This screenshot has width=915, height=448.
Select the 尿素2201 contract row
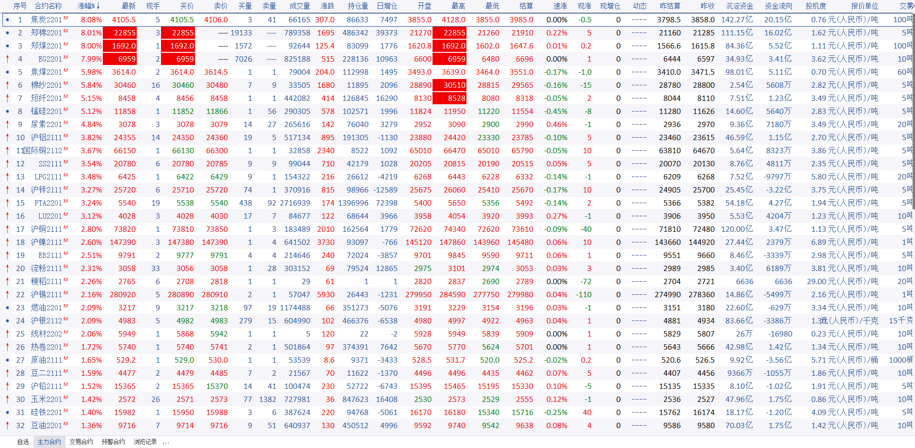(458, 124)
